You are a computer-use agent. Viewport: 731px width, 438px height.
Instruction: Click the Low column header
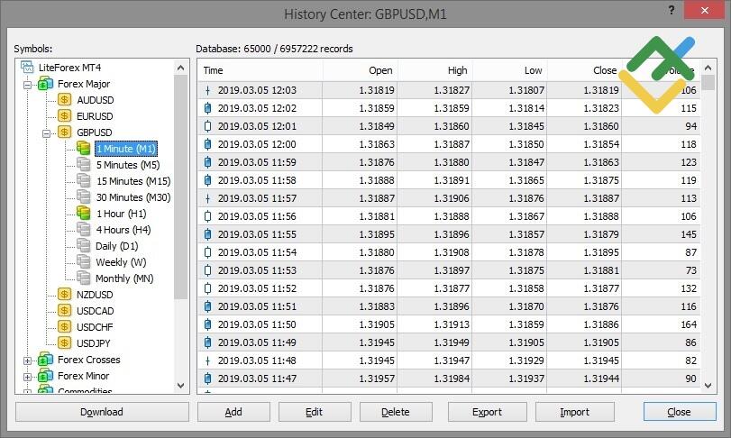pos(509,70)
